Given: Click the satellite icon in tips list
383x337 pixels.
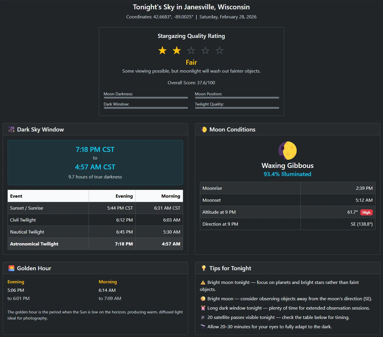Looking at the screenshot, I should click(203, 317).
